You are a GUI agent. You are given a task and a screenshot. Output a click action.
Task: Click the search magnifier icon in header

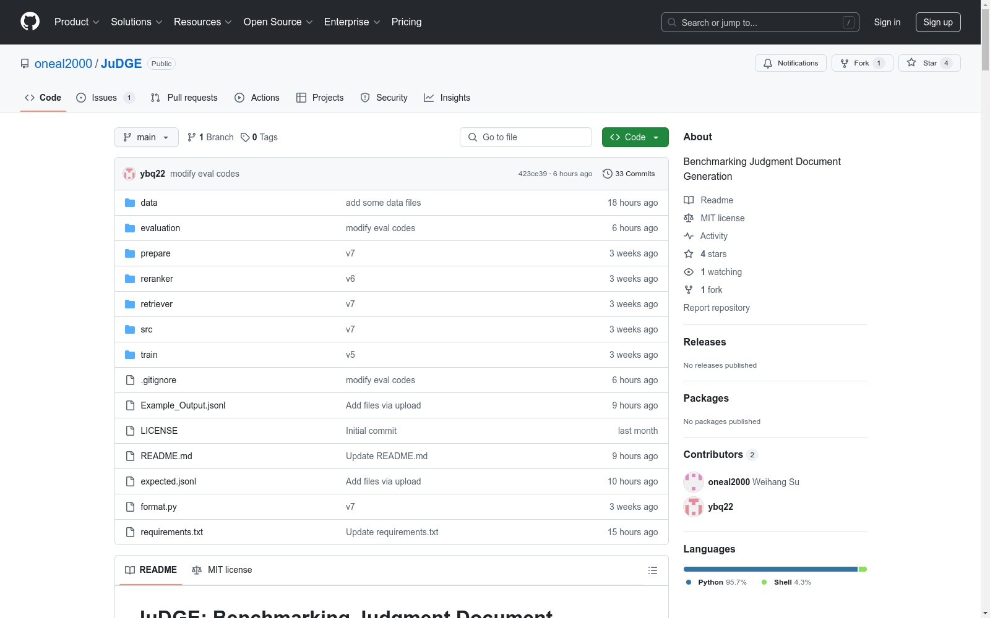[672, 22]
